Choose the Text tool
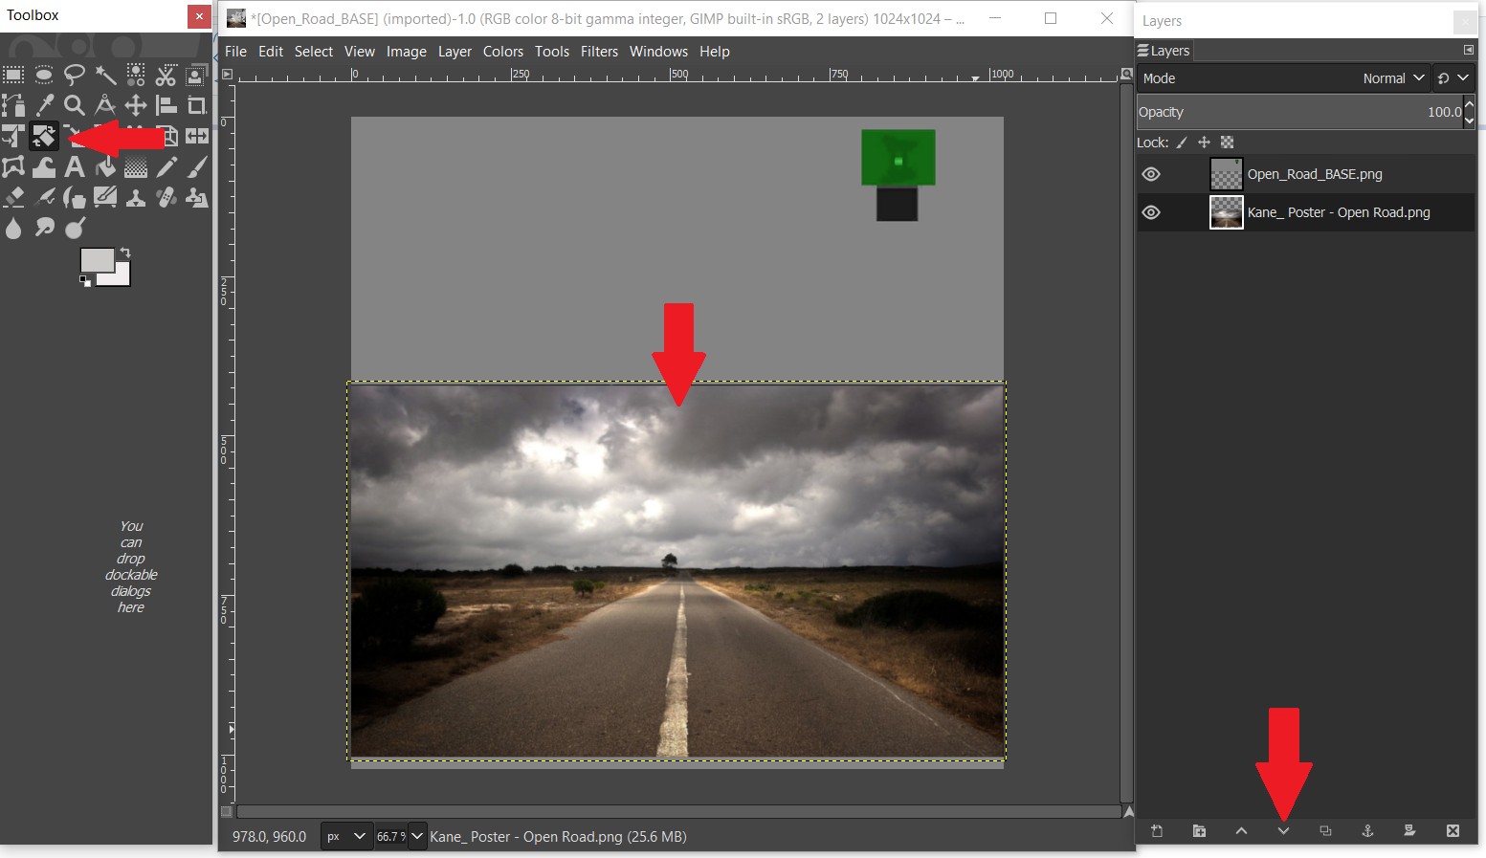 pos(75,167)
